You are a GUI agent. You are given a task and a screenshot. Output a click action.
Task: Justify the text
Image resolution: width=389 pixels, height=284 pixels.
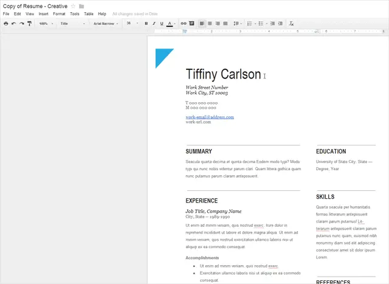click(225, 24)
